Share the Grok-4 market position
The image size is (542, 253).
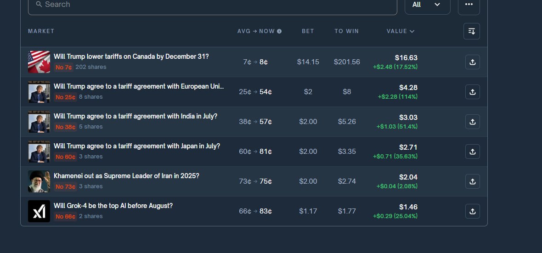pyautogui.click(x=472, y=211)
